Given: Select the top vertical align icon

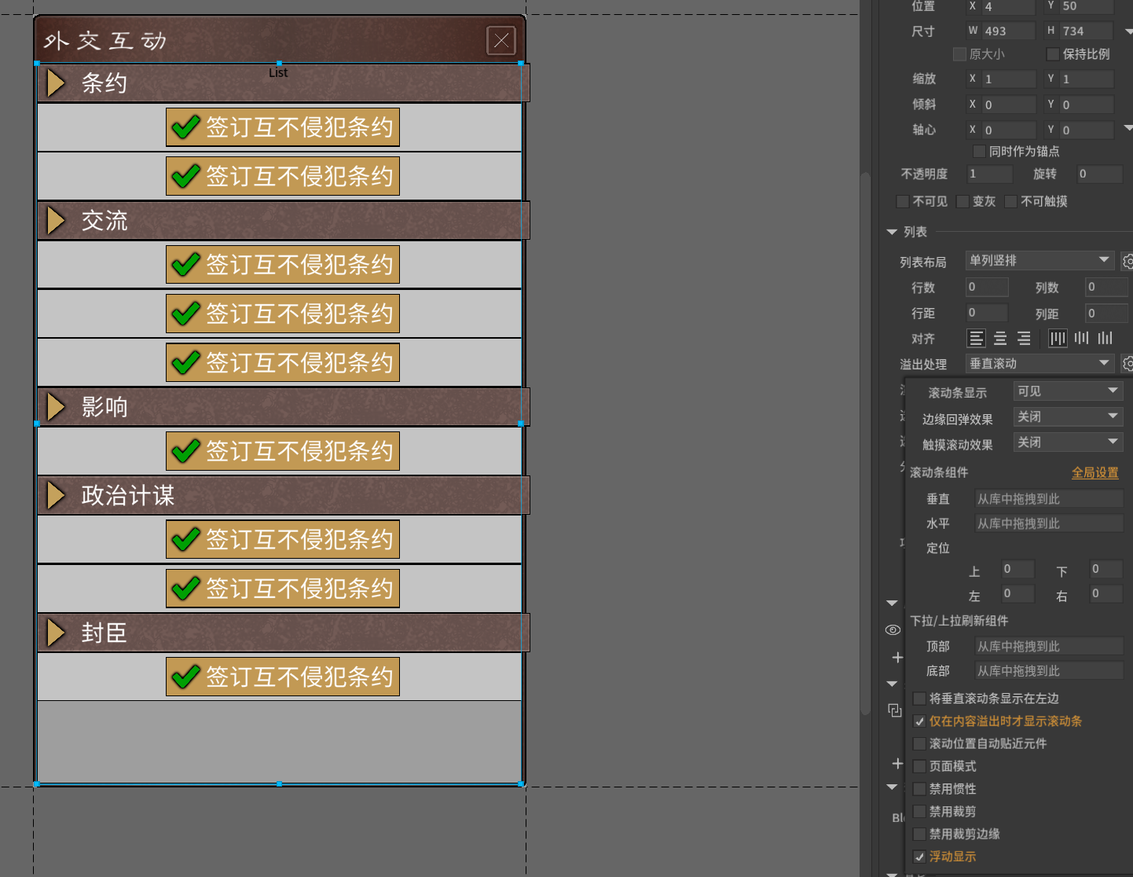Looking at the screenshot, I should [1058, 339].
